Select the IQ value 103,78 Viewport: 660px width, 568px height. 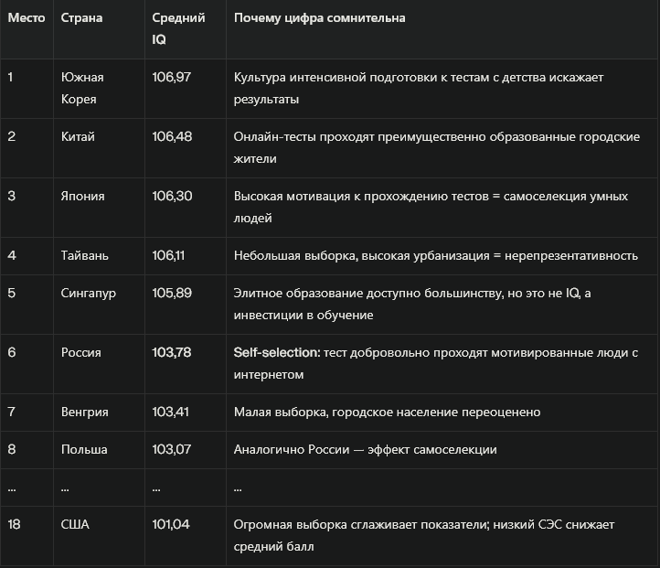172,352
